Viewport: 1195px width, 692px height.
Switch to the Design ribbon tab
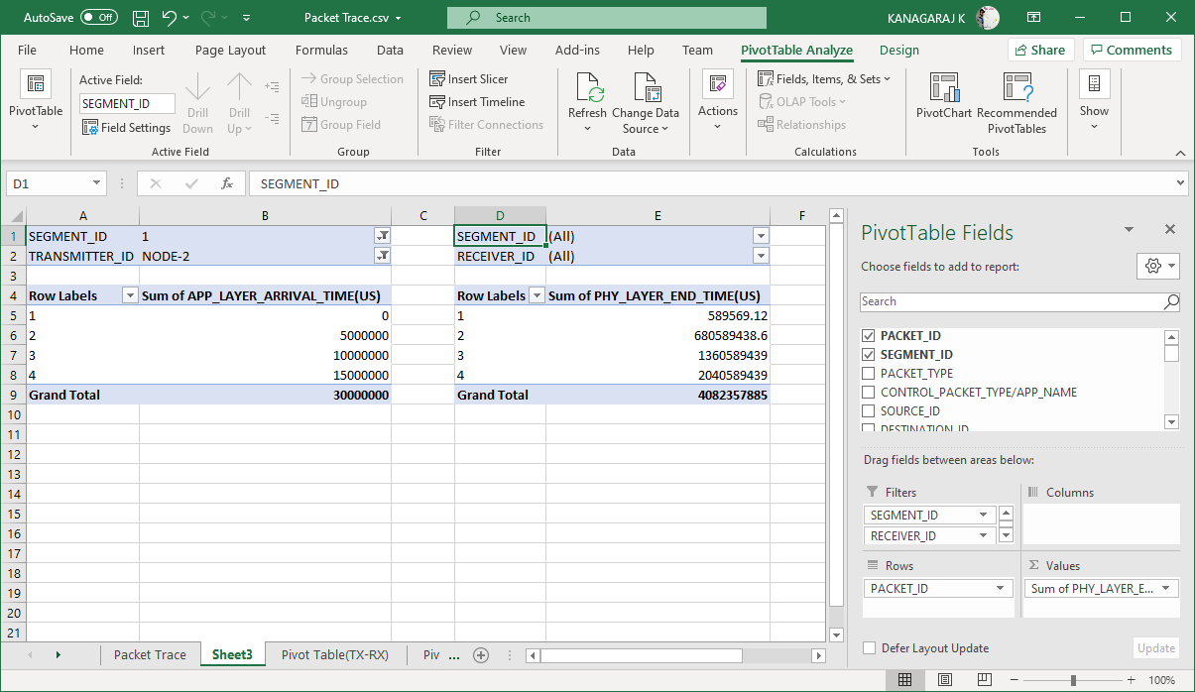899,51
